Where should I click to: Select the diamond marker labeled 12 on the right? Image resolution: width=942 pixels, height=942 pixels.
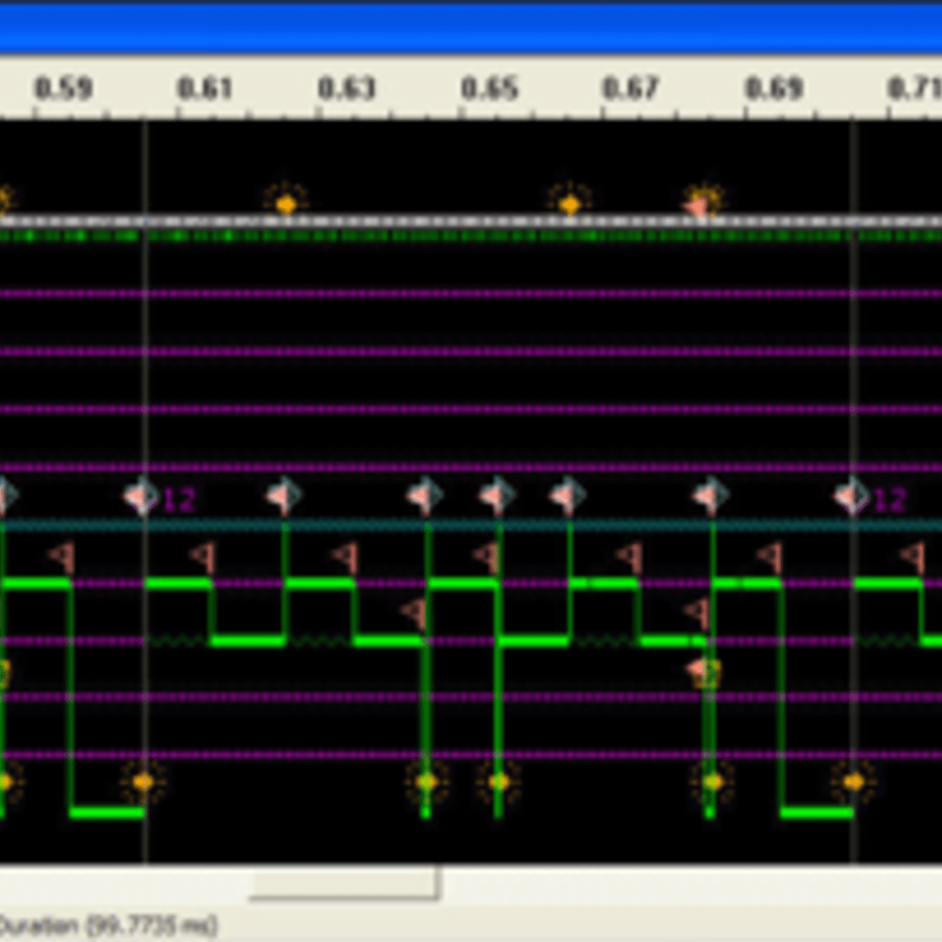click(x=852, y=495)
